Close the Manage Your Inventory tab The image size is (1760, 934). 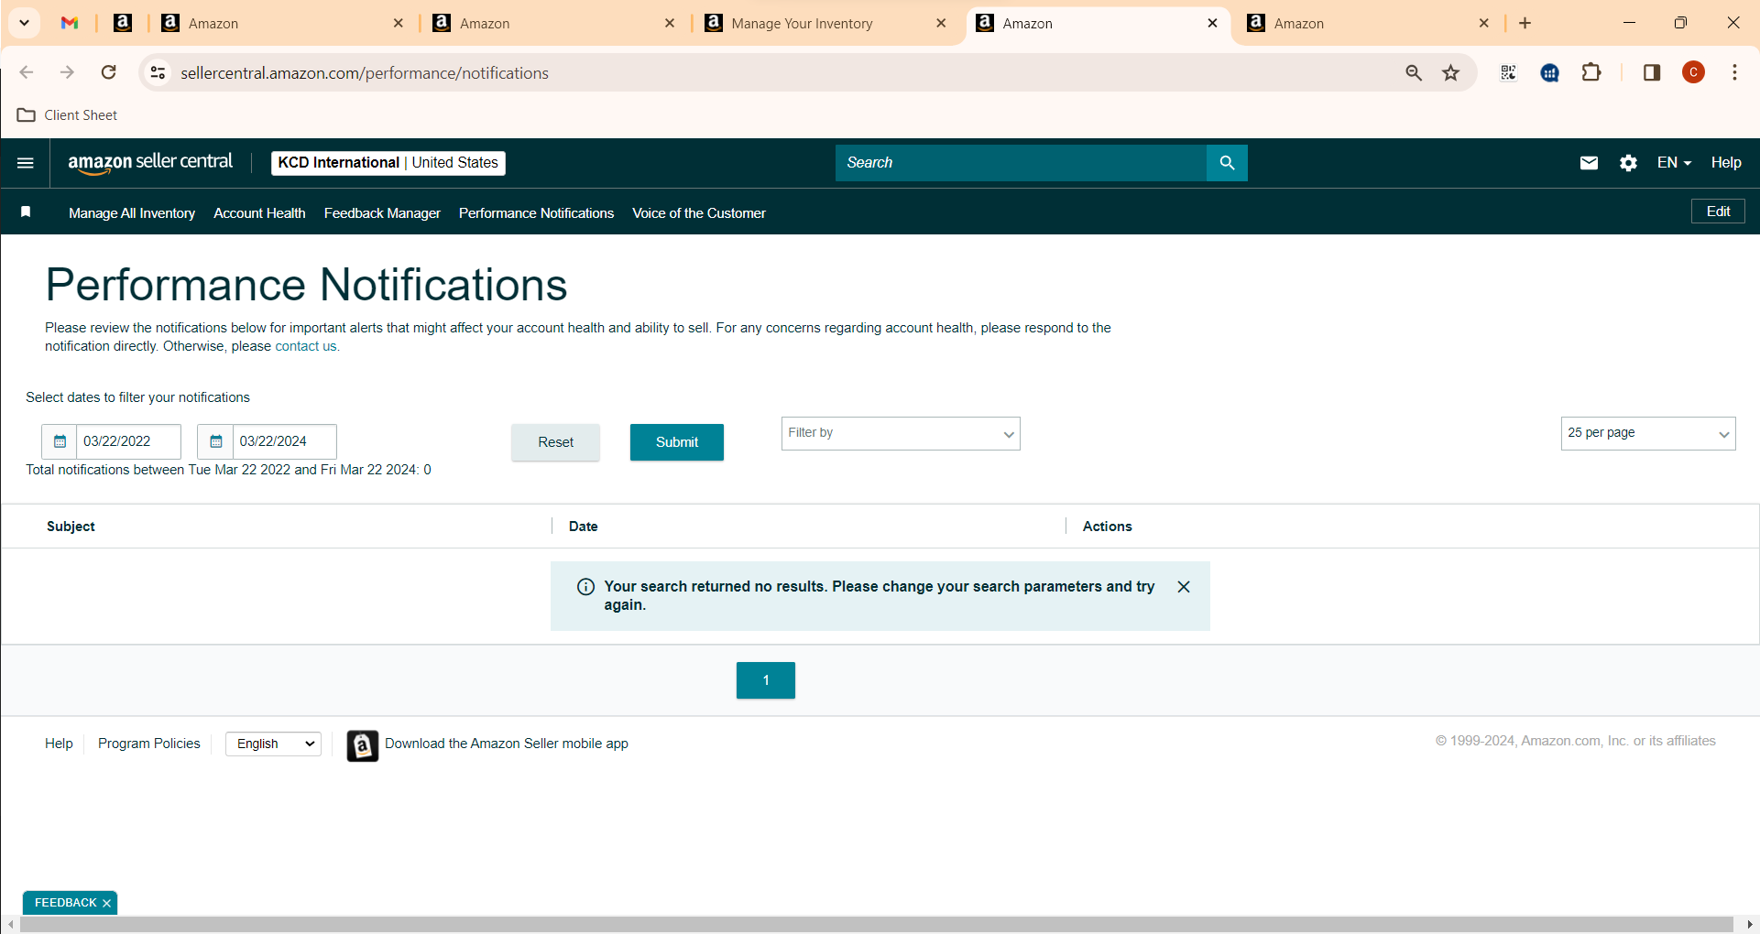point(941,23)
